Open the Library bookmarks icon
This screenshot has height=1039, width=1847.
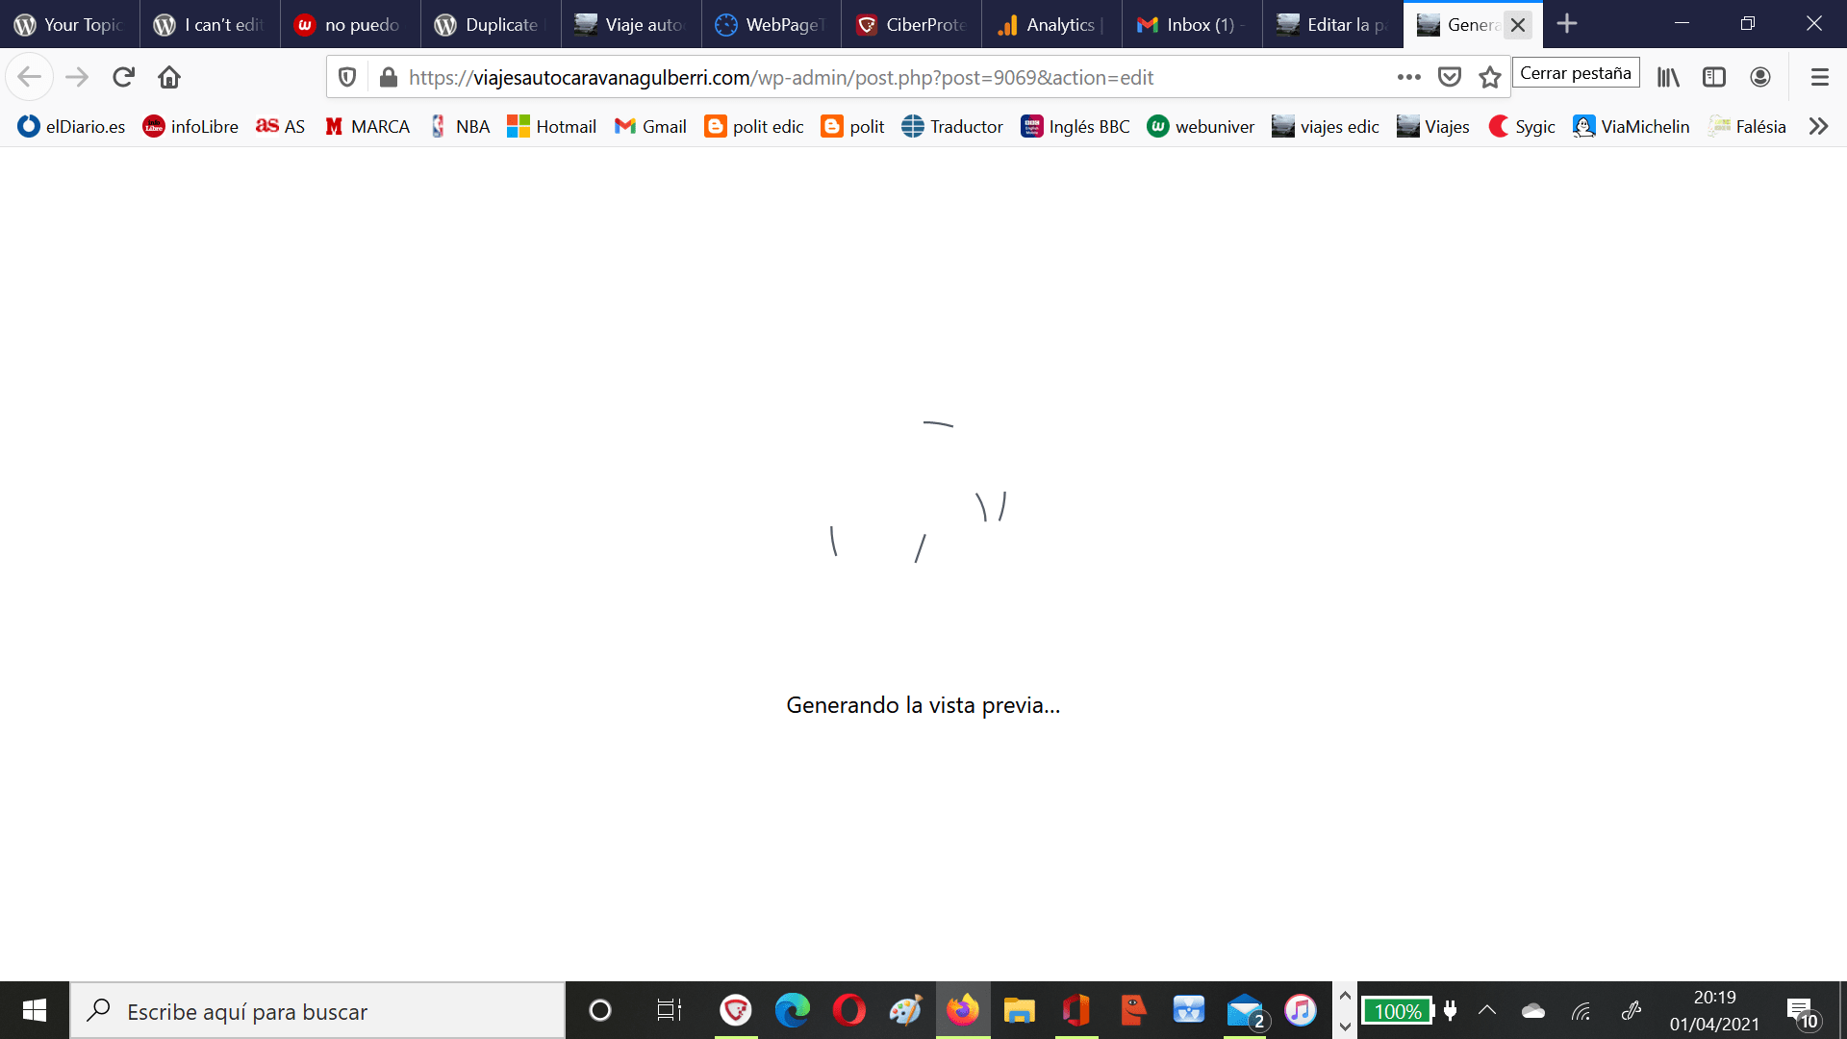(1668, 77)
